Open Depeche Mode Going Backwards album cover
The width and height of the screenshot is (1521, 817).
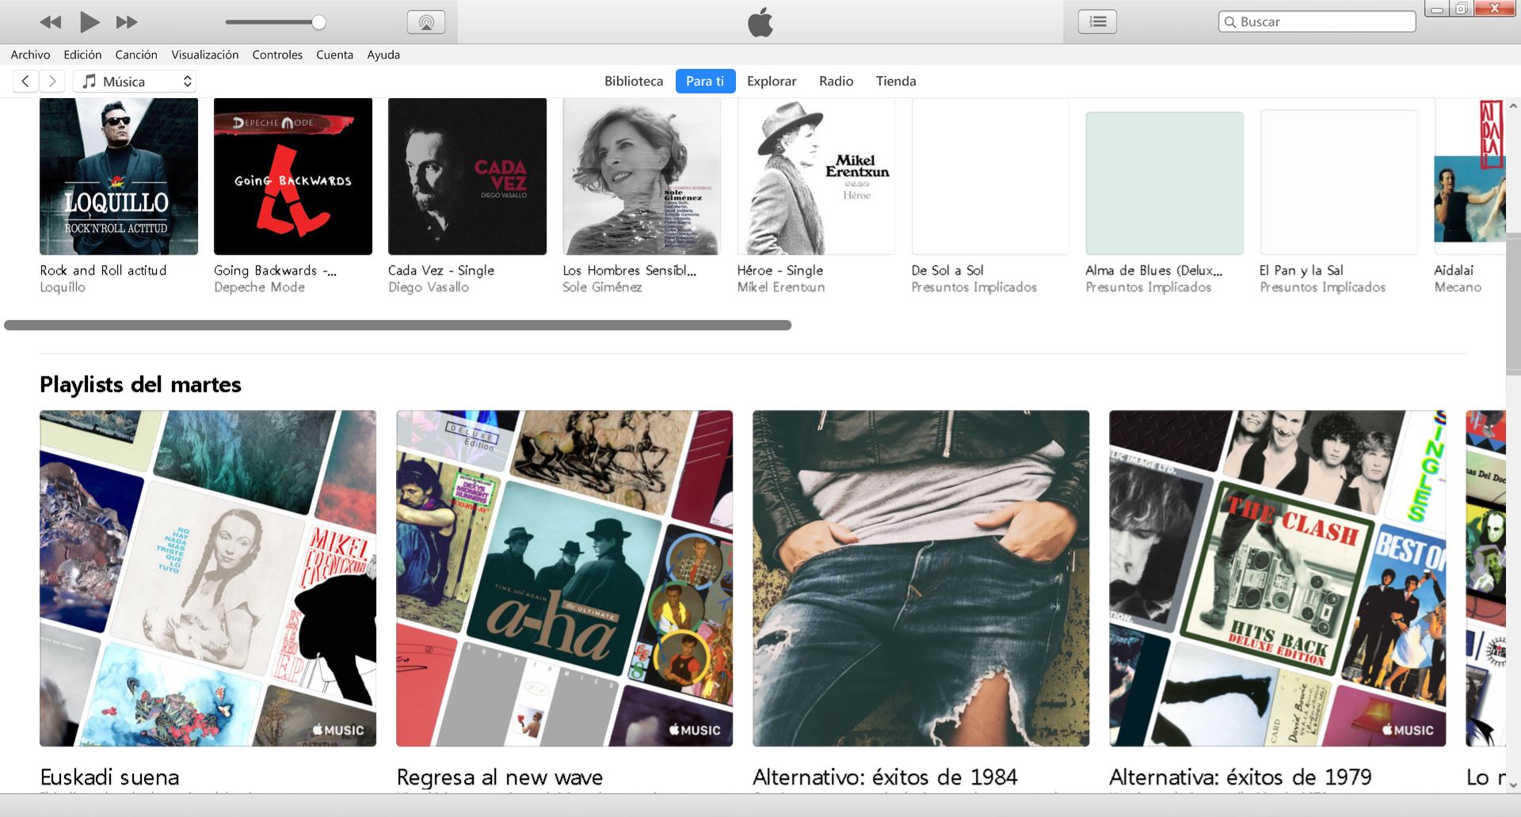pos(293,177)
